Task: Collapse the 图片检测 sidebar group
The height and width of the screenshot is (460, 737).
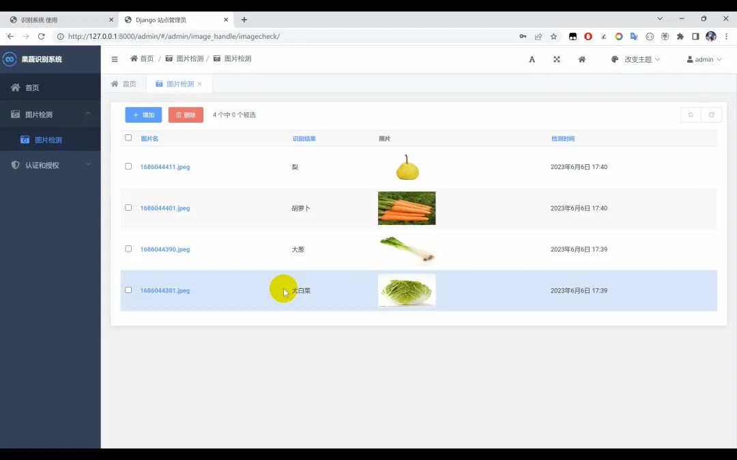Action: [x=50, y=114]
